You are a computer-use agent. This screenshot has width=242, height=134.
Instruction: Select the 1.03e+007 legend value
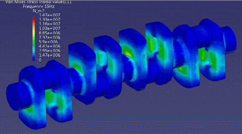coord(49,28)
